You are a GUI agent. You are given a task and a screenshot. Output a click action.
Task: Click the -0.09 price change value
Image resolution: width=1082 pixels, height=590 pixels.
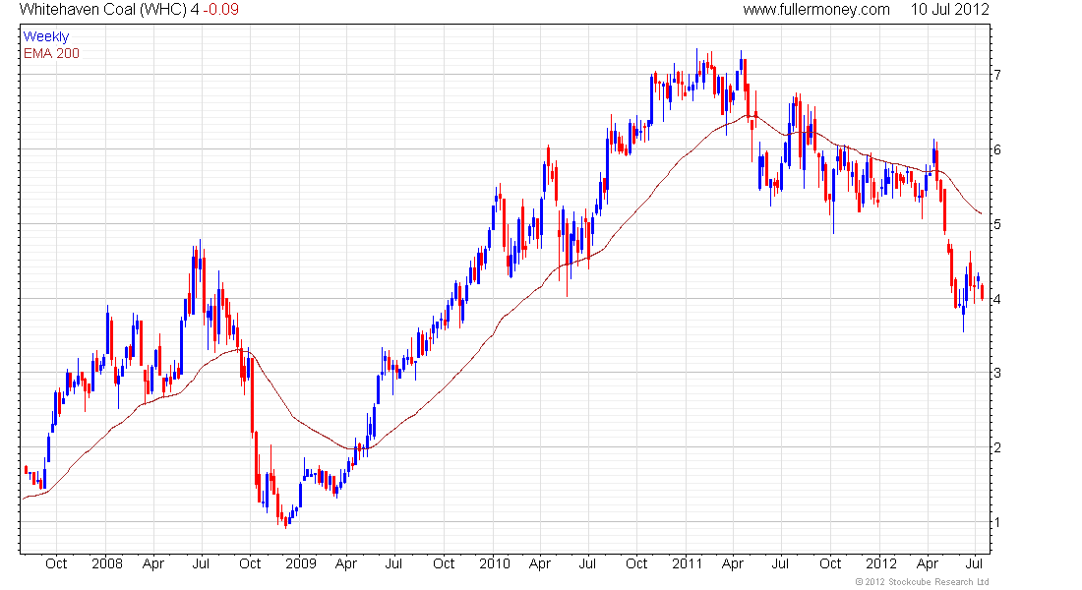[x=220, y=10]
